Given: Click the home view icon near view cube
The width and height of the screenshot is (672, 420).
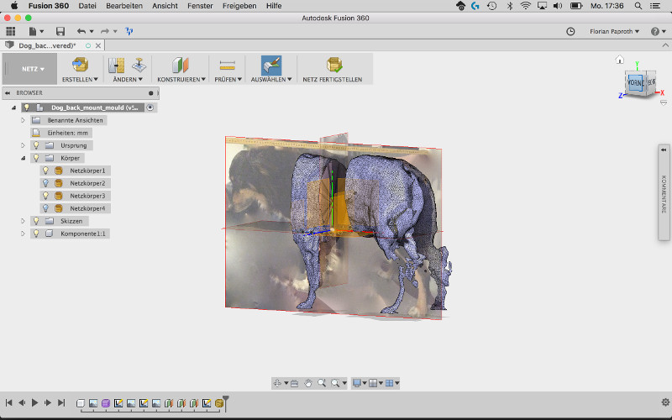Looking at the screenshot, I should pyautogui.click(x=620, y=60).
